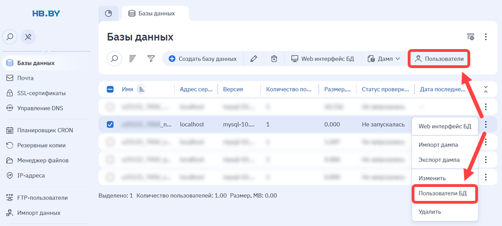Click the Статус проверк... column header

click(385, 89)
